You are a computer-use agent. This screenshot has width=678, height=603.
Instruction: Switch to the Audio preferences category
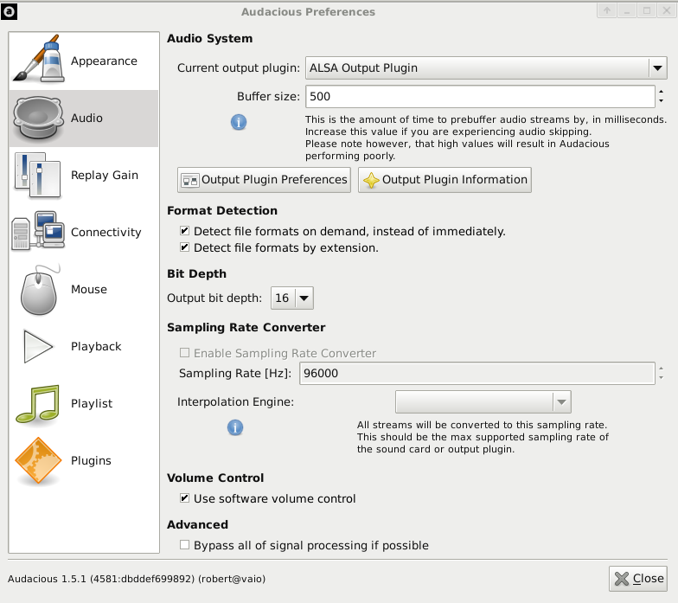point(83,118)
